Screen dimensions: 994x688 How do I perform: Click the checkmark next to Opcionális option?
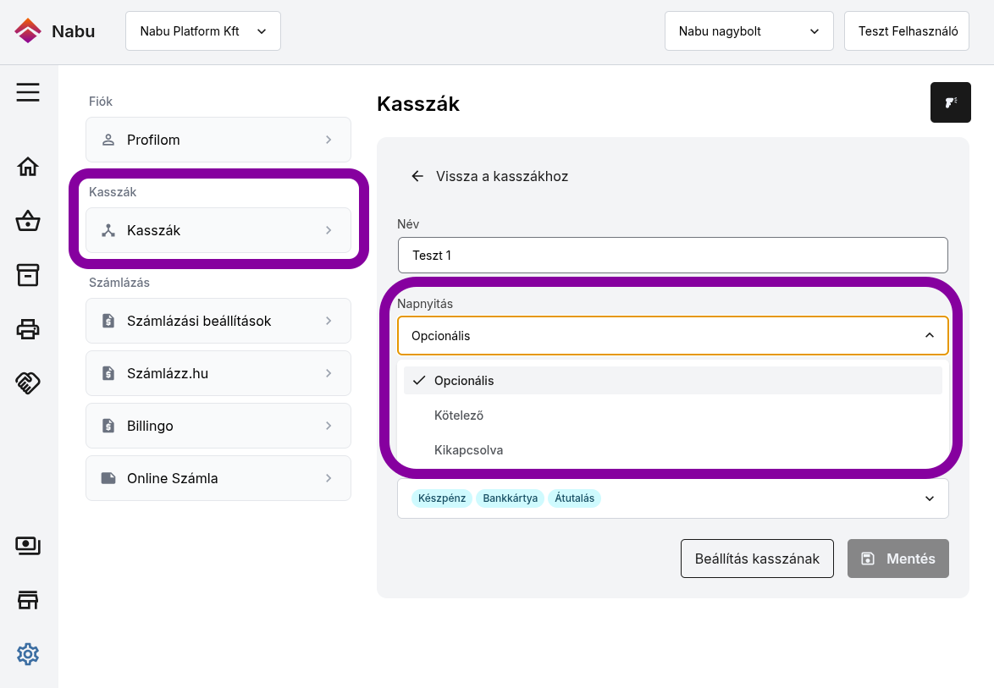[x=419, y=381]
